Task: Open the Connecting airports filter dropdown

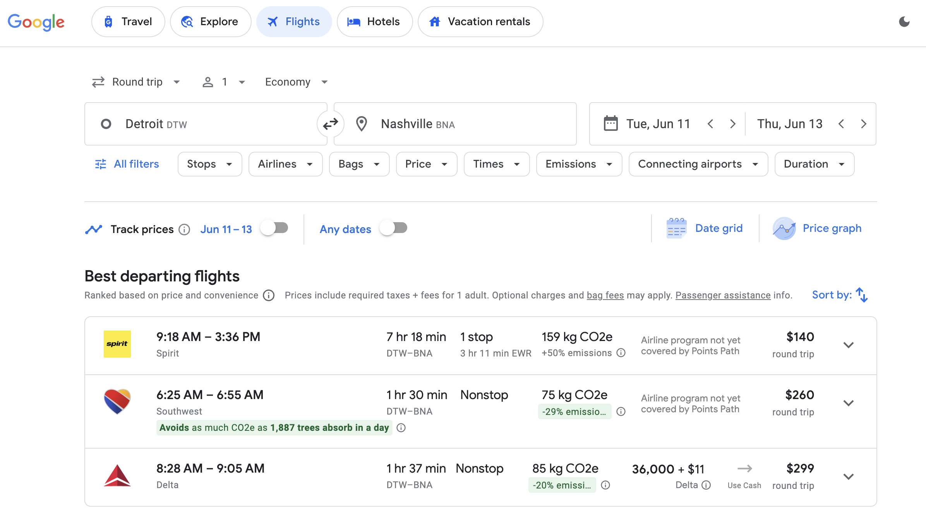Action: [x=698, y=164]
